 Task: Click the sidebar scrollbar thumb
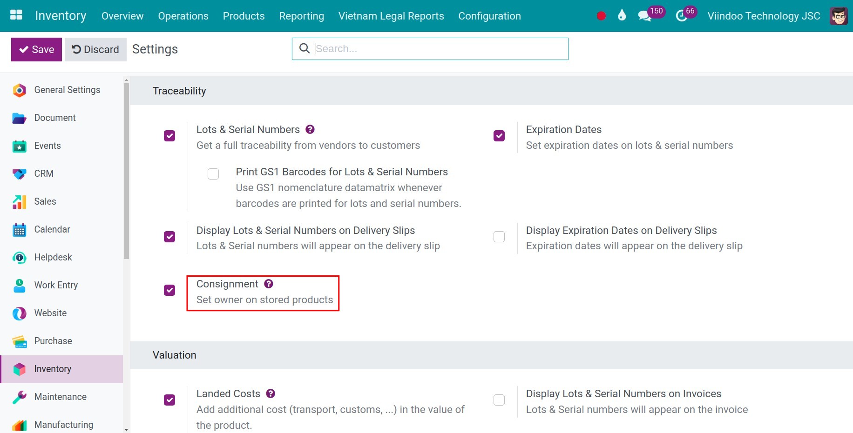126,171
